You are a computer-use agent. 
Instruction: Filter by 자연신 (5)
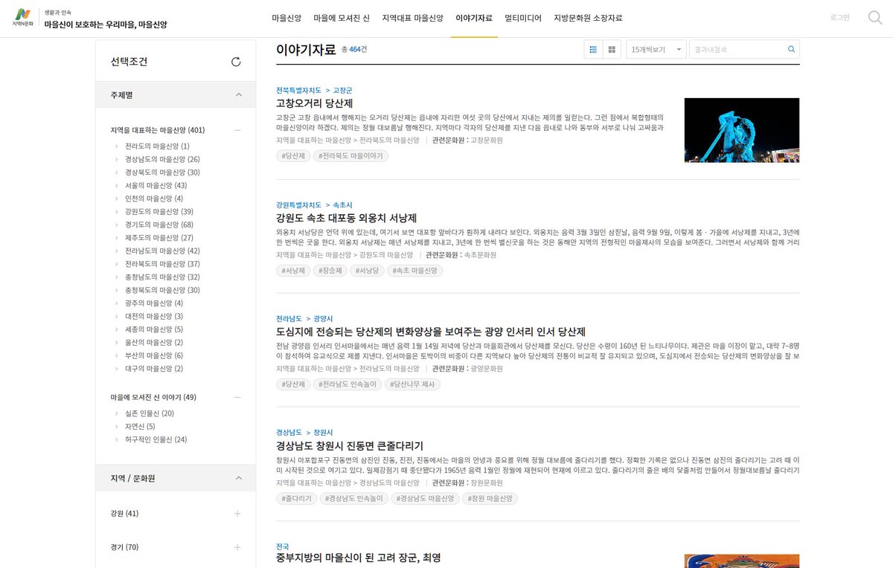coord(141,427)
